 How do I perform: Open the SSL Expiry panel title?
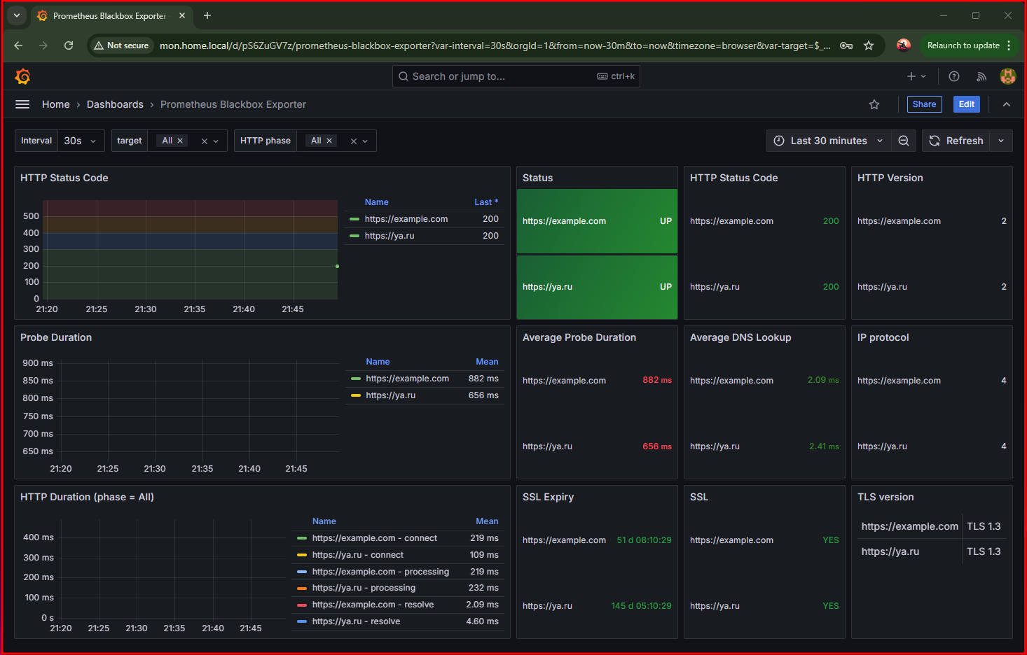coord(548,497)
